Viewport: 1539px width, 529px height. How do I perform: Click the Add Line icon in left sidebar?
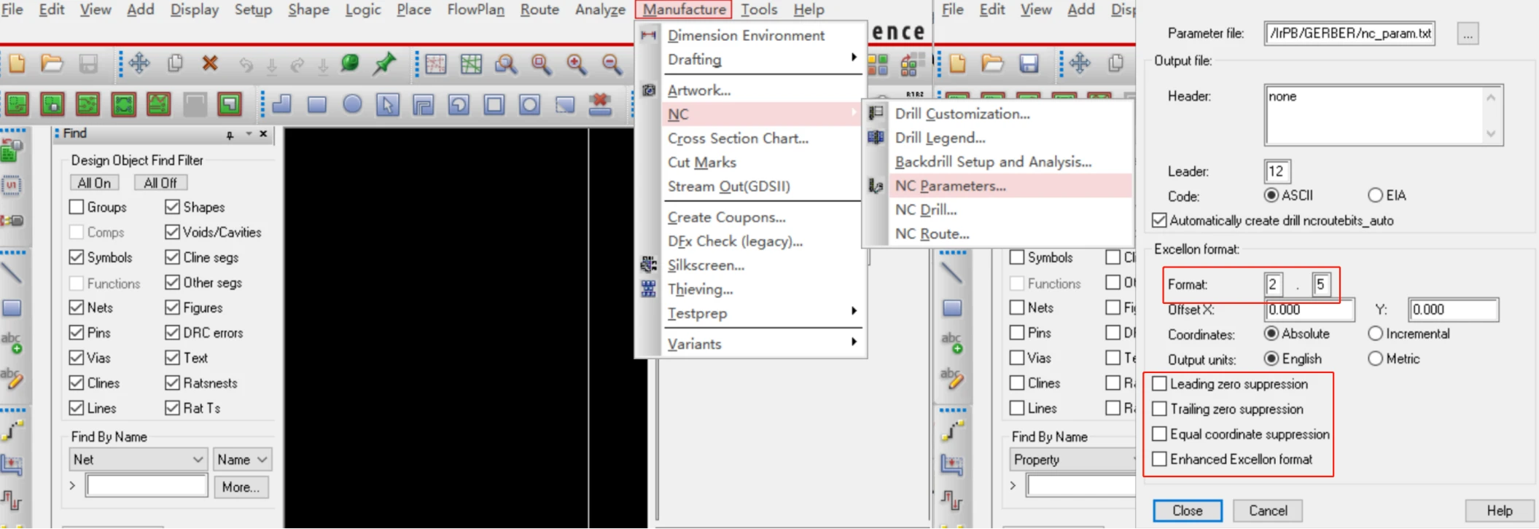(12, 273)
